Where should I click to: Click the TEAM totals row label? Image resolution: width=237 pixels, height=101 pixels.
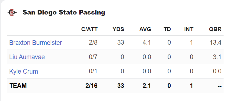pos(18,86)
